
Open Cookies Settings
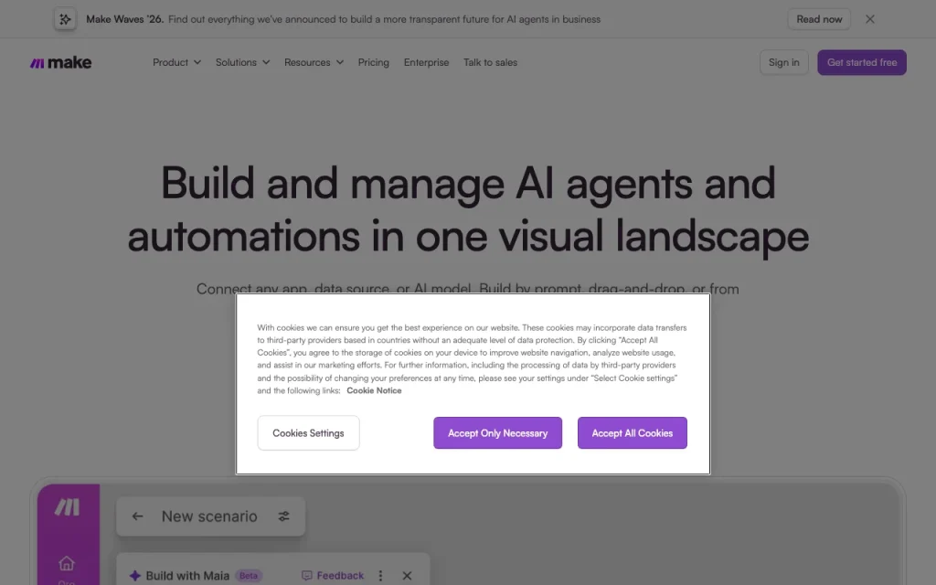(x=308, y=432)
